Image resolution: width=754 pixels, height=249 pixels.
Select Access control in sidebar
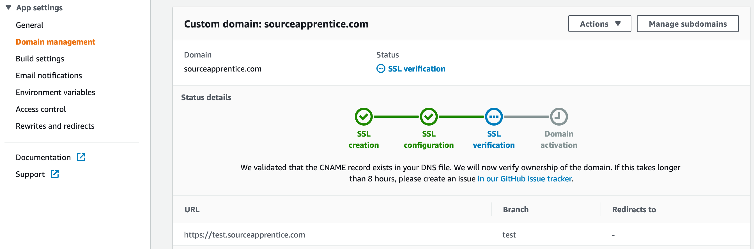click(x=41, y=109)
